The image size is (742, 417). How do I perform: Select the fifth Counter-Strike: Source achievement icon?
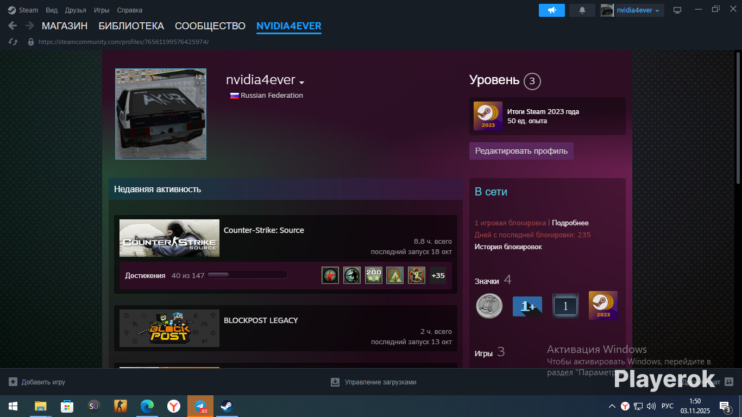[417, 275]
